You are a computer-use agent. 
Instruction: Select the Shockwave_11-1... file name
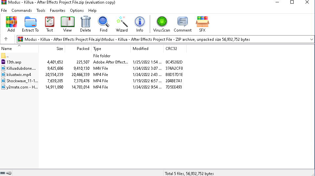22,81
